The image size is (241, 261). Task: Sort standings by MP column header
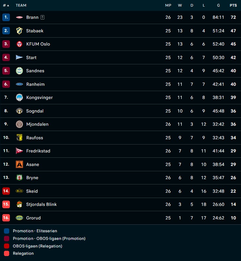(x=168, y=5)
